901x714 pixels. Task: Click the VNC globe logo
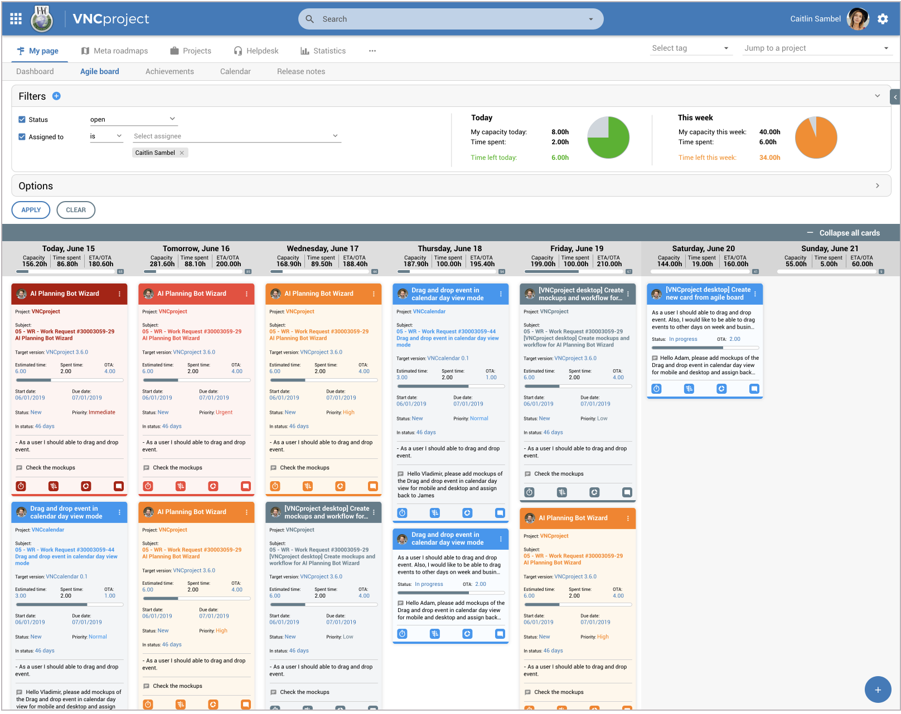42,19
